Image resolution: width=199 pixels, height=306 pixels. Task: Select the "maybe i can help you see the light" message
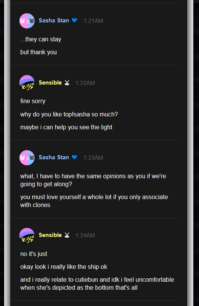pos(66,127)
